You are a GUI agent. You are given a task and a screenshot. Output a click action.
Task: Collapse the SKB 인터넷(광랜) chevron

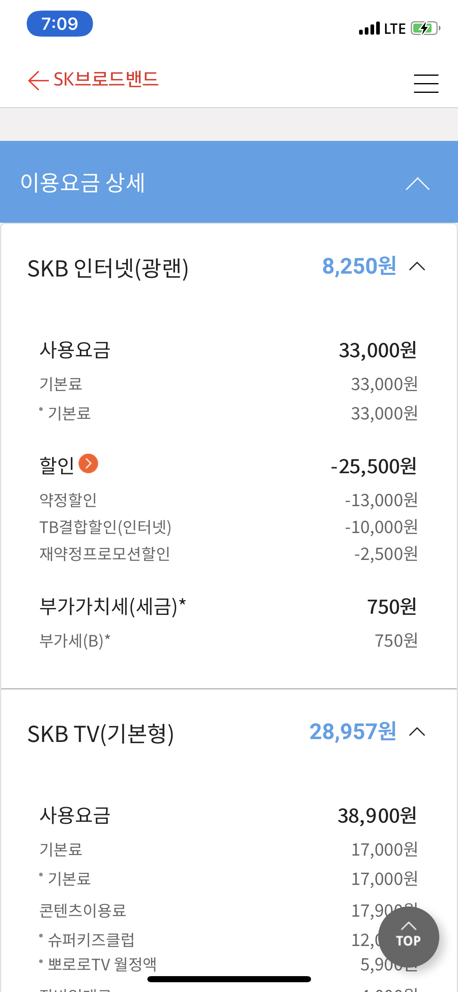point(417,267)
